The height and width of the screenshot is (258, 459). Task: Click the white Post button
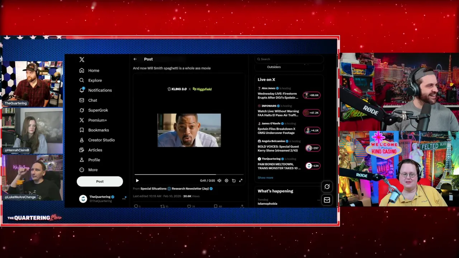tap(100, 181)
